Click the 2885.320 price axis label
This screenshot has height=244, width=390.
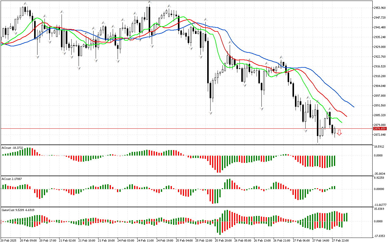380,115
